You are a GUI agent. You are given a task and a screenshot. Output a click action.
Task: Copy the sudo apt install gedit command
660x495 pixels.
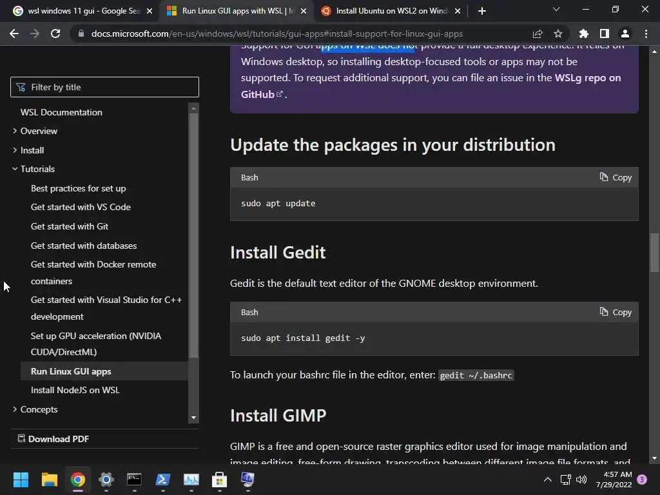click(x=616, y=313)
